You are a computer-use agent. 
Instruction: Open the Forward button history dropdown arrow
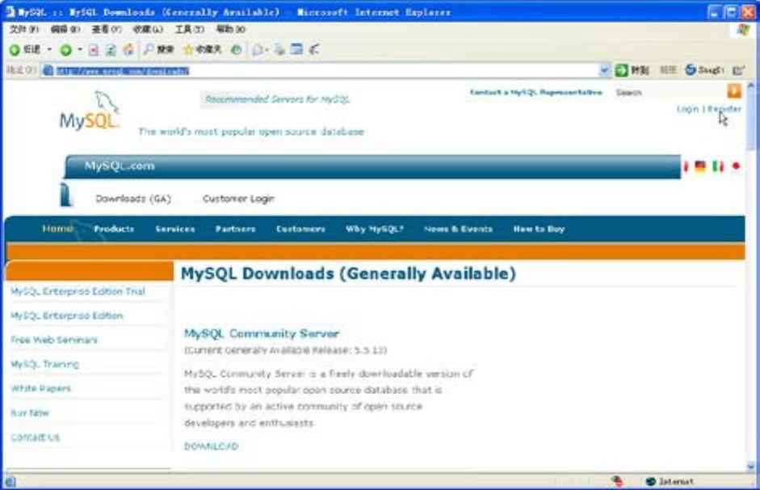pos(79,49)
